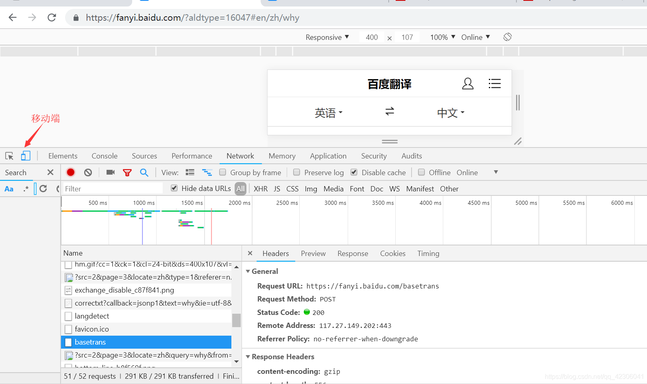Open the hamburger menu on Baidu Translate
This screenshot has width=647, height=384.
(495, 84)
